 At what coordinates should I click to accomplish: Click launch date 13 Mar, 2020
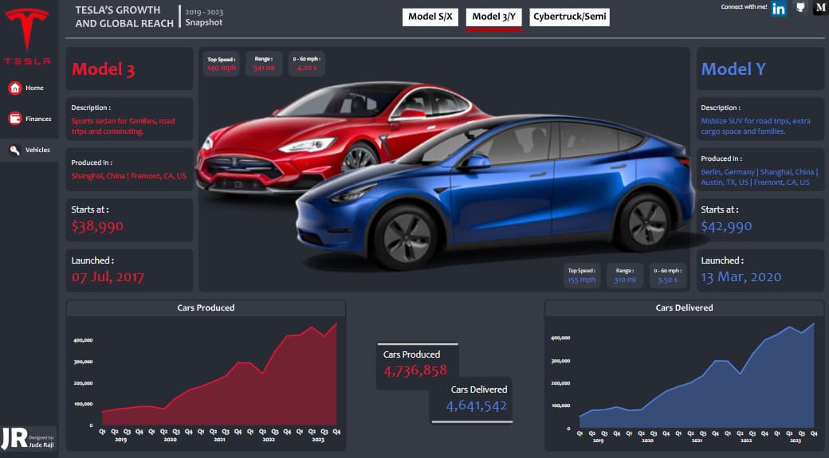coord(741,277)
